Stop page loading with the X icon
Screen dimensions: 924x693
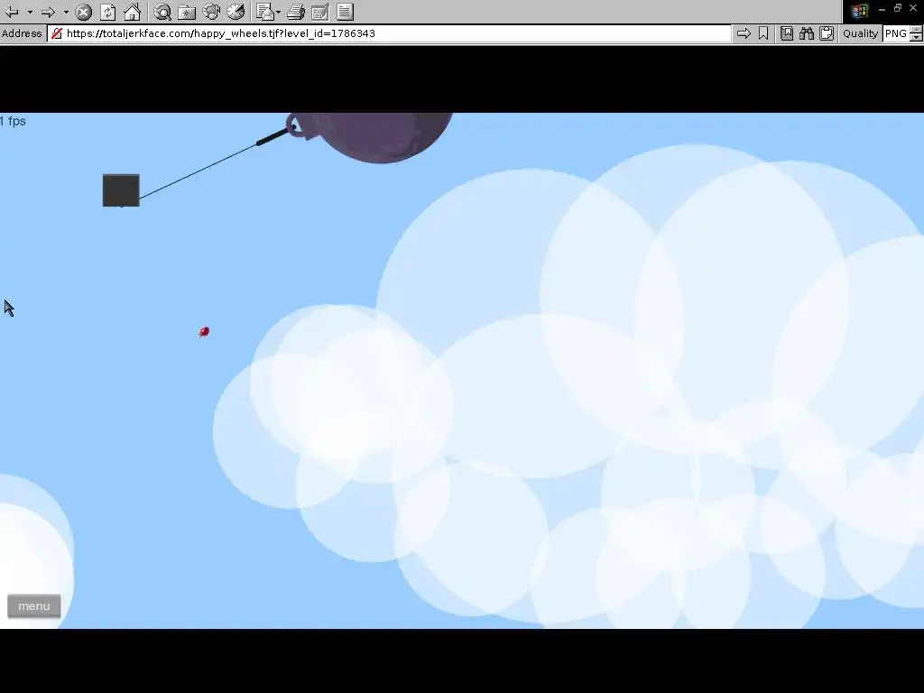click(x=84, y=12)
